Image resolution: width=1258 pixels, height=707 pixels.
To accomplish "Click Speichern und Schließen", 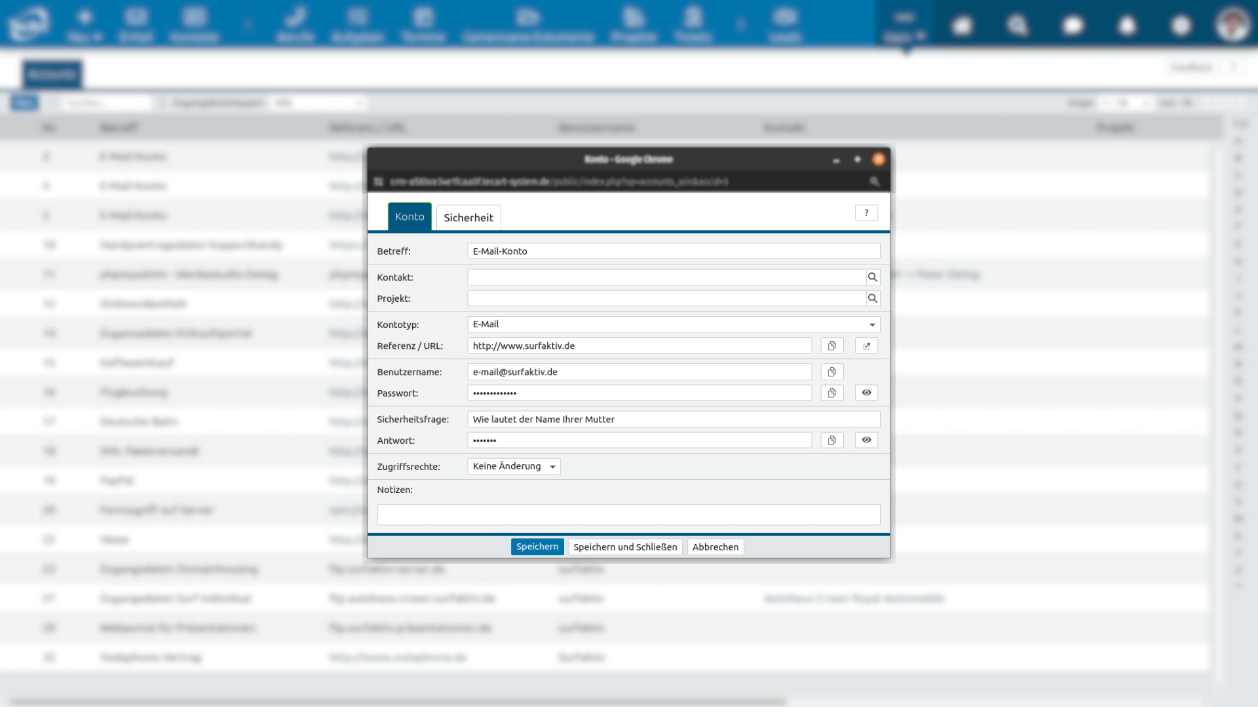I will (624, 547).
